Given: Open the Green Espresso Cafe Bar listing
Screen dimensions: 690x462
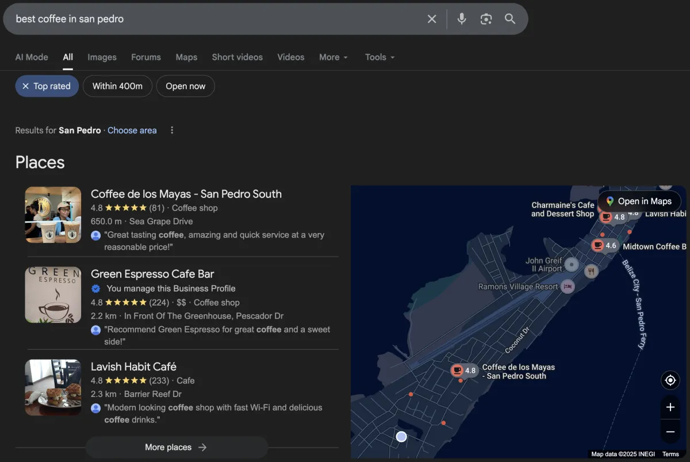Looking at the screenshot, I should pyautogui.click(x=152, y=274).
